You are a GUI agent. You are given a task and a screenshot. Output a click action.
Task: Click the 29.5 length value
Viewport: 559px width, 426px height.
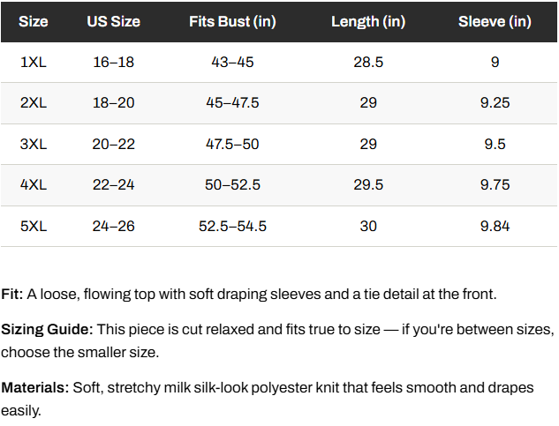click(x=368, y=185)
